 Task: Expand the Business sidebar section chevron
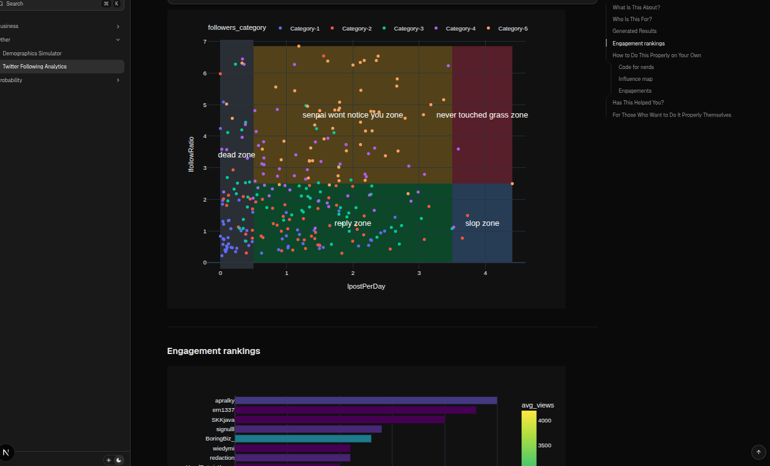(x=118, y=26)
